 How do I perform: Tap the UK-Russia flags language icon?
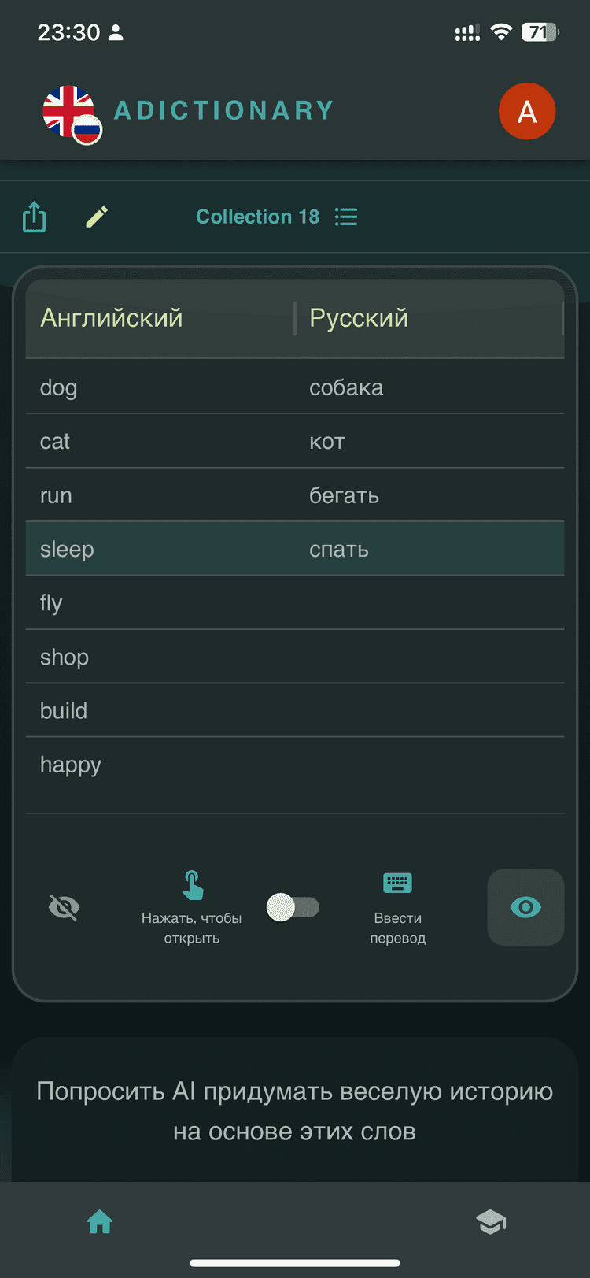click(x=72, y=113)
